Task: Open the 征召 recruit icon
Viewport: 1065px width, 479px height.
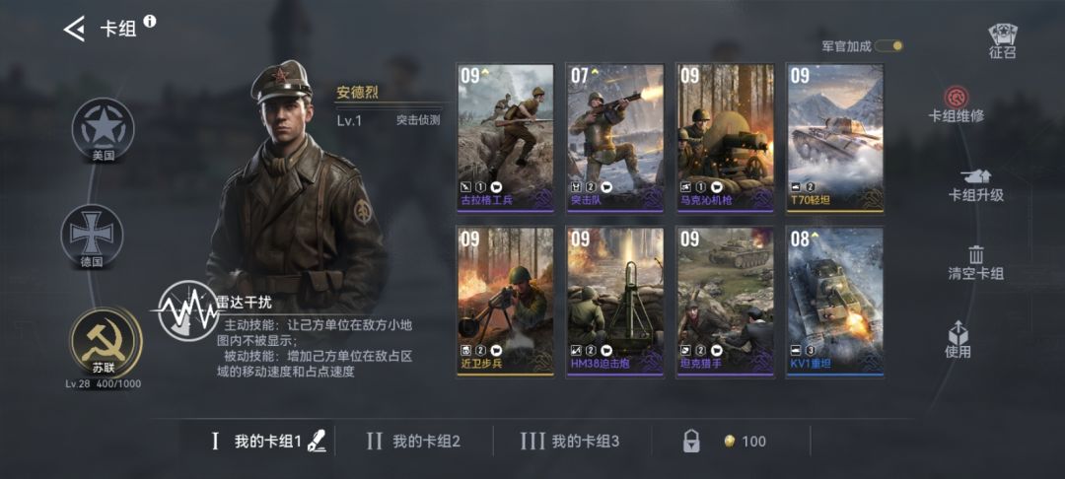Action: (x=1002, y=40)
